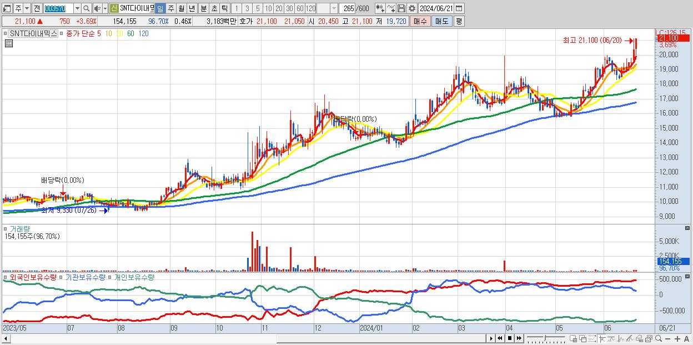Select interval 5 button

[x=258, y=8]
